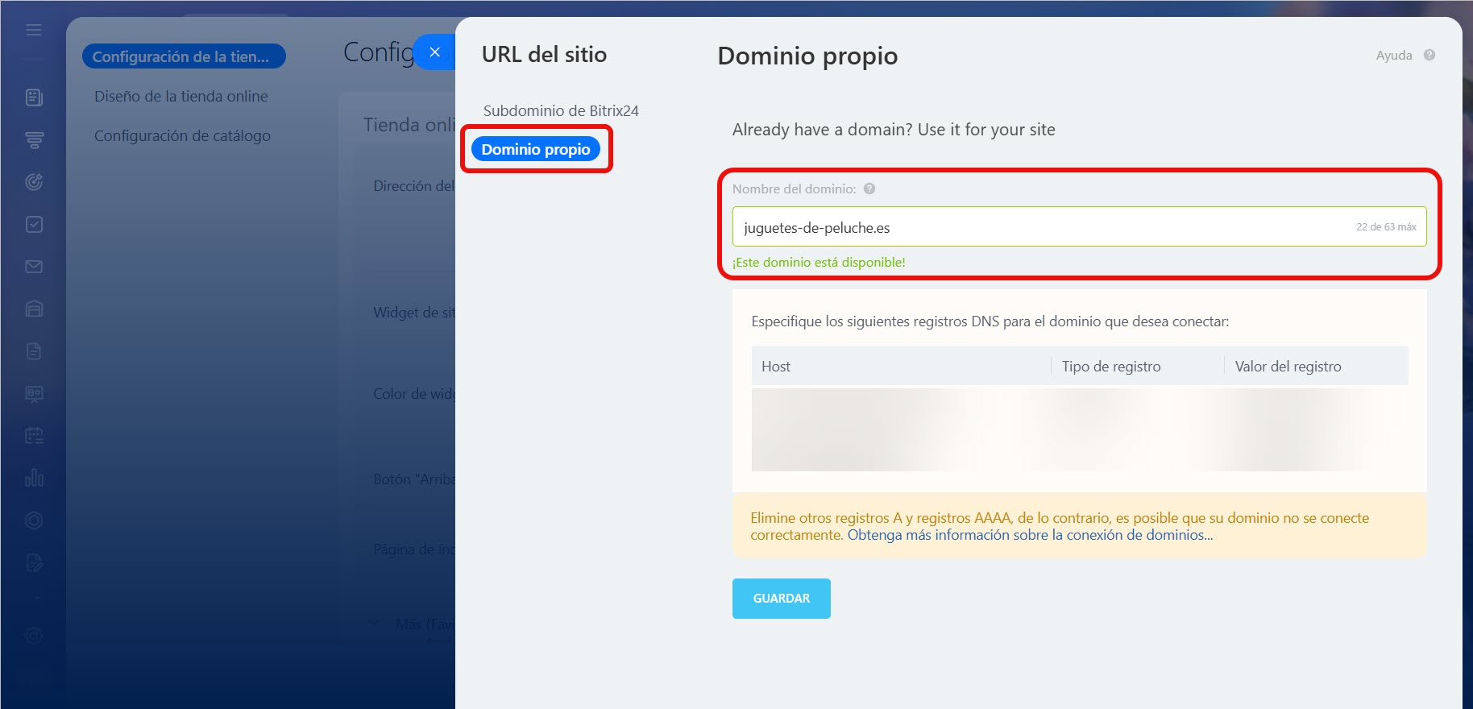Click the question mark icon next to Ayuda
The width and height of the screenshot is (1473, 709).
(x=1429, y=55)
